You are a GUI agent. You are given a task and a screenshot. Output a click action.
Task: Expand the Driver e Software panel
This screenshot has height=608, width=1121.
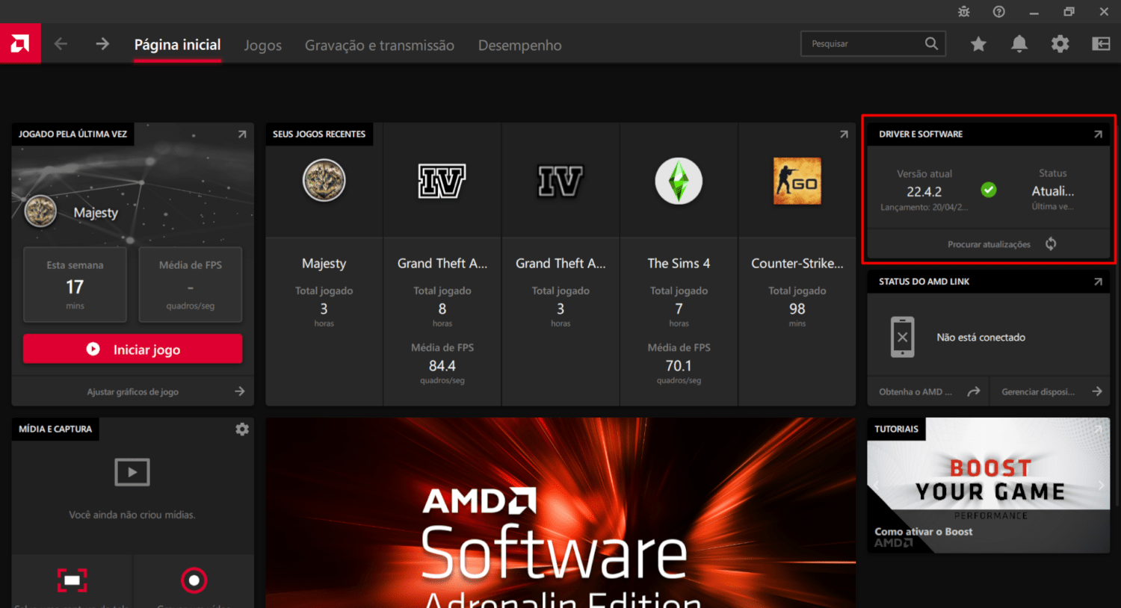[1098, 134]
